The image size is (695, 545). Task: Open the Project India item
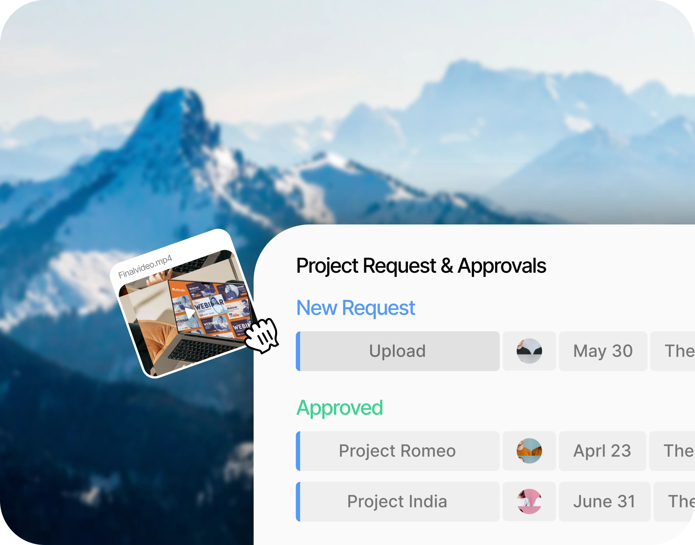[398, 501]
